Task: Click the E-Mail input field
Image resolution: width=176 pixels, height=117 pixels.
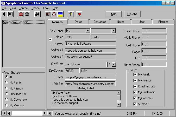Action: 90,77
